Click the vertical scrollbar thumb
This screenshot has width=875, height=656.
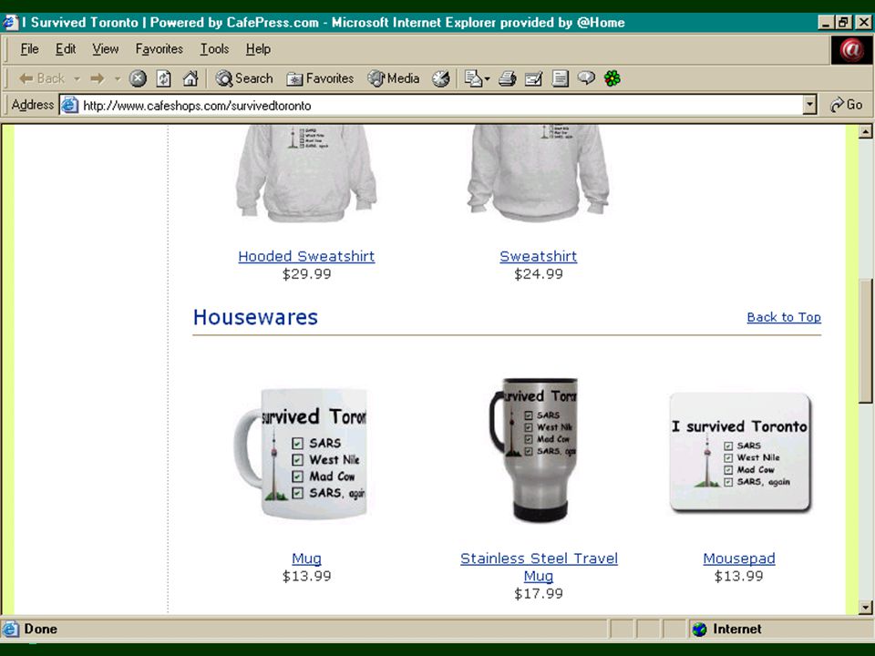[x=865, y=340]
